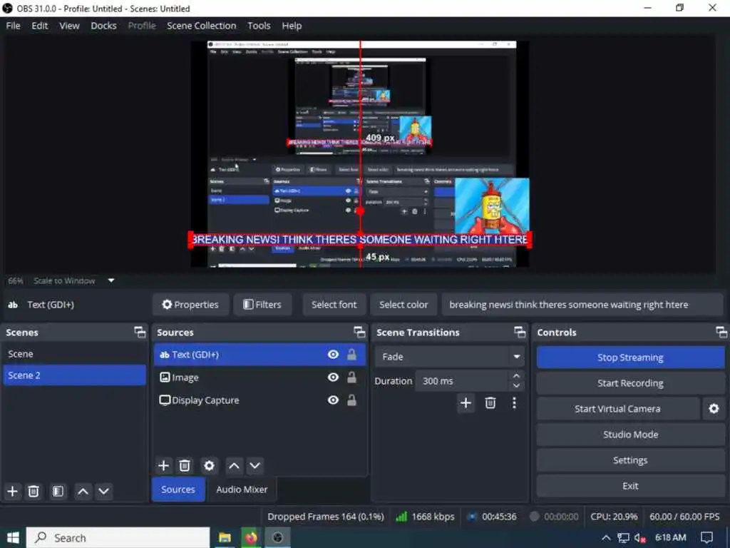Open the Help menu
This screenshot has height=548, width=730.
pos(292,26)
